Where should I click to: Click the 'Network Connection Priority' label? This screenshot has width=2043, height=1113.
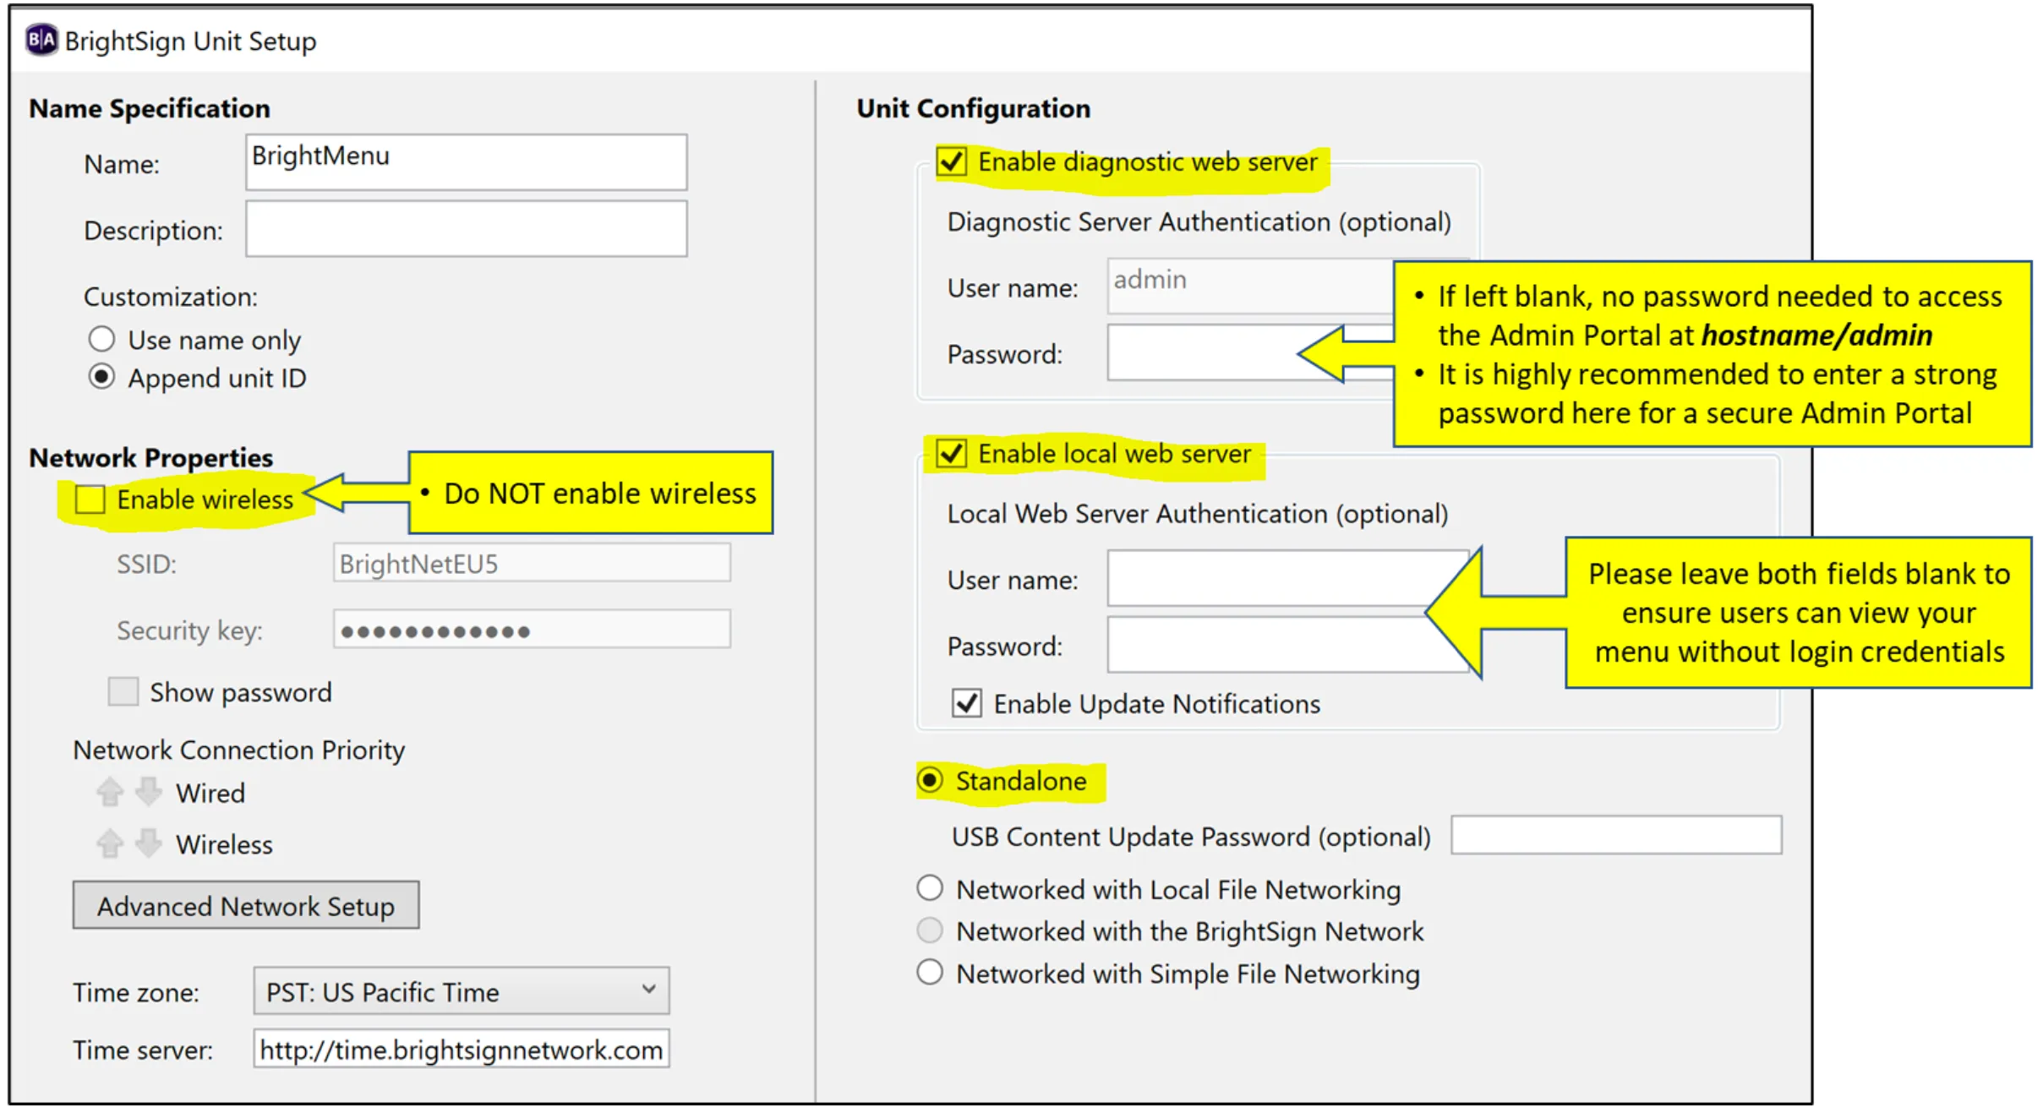pos(239,750)
